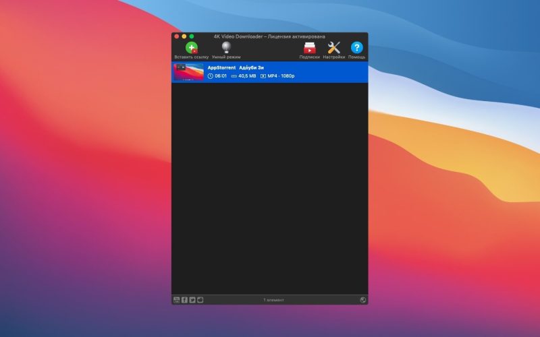Select the AppStorrent video thumbnail
Viewport: 540px width, 337px height.
(x=189, y=72)
